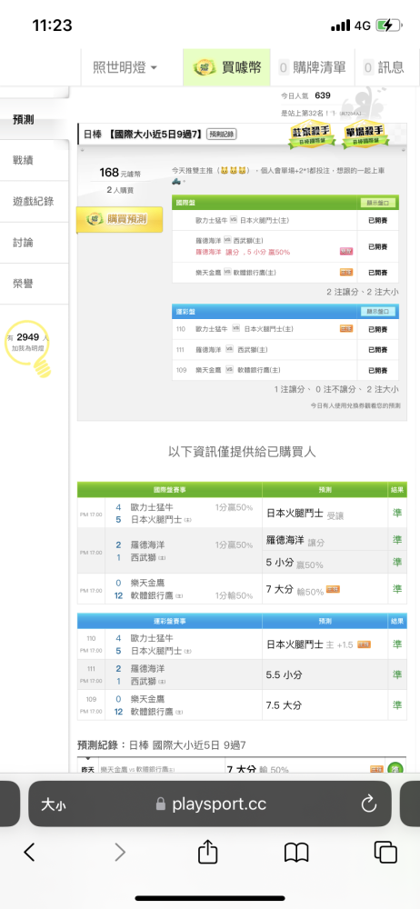Click the pink badge in 羅德海洋 row
Image resolution: width=420 pixels, height=909 pixels.
pos(345,252)
